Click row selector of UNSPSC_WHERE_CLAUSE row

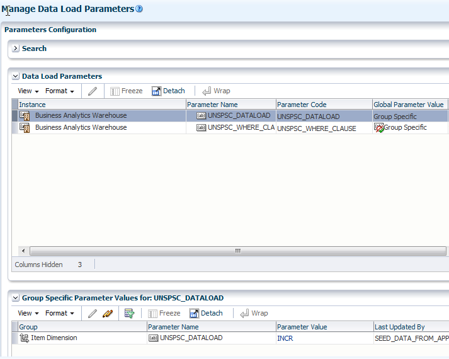pos(15,128)
